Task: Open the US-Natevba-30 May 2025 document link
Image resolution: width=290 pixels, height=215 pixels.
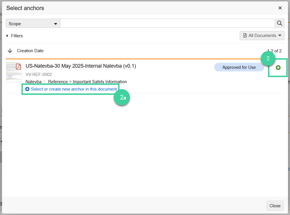Action: pyautogui.click(x=80, y=66)
